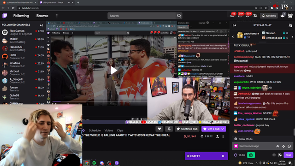This screenshot has height=166, width=295.
Task: Show next gift leaderboard entries
Action: pos(292,37)
